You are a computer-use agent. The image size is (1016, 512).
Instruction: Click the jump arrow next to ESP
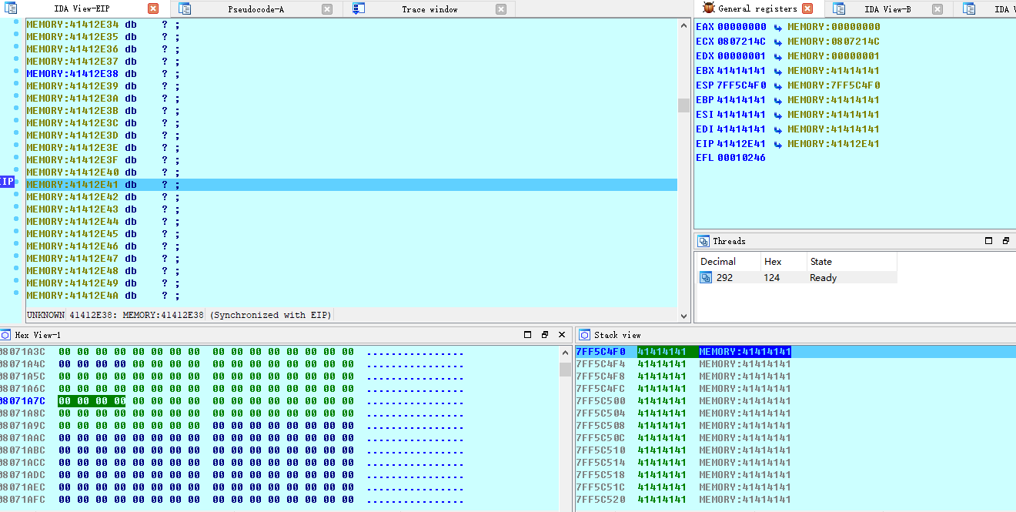[x=778, y=85]
